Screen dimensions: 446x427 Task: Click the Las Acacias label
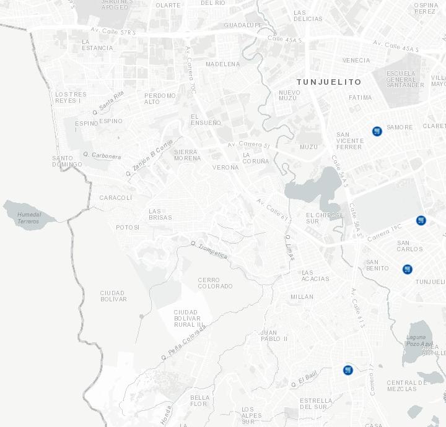315,275
